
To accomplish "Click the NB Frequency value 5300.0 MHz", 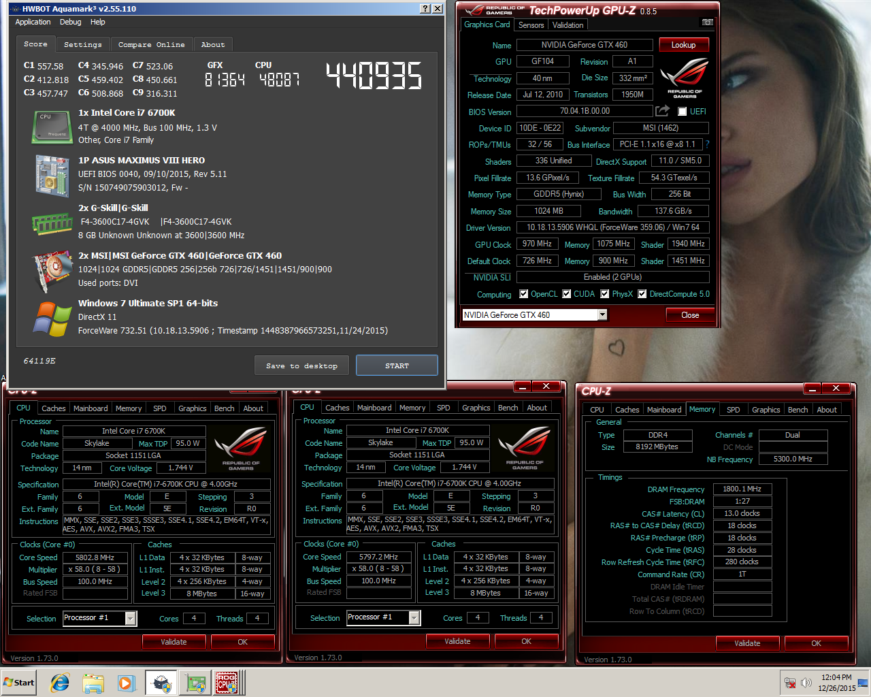I will pos(793,459).
